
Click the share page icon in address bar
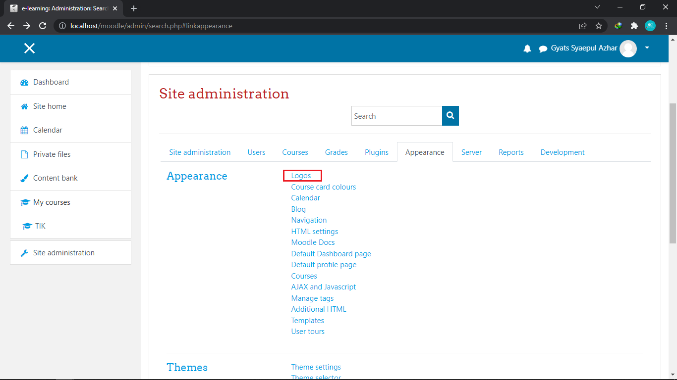click(583, 26)
